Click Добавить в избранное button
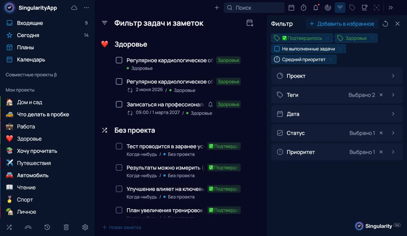Screen dimensions: 407x236 [342, 24]
